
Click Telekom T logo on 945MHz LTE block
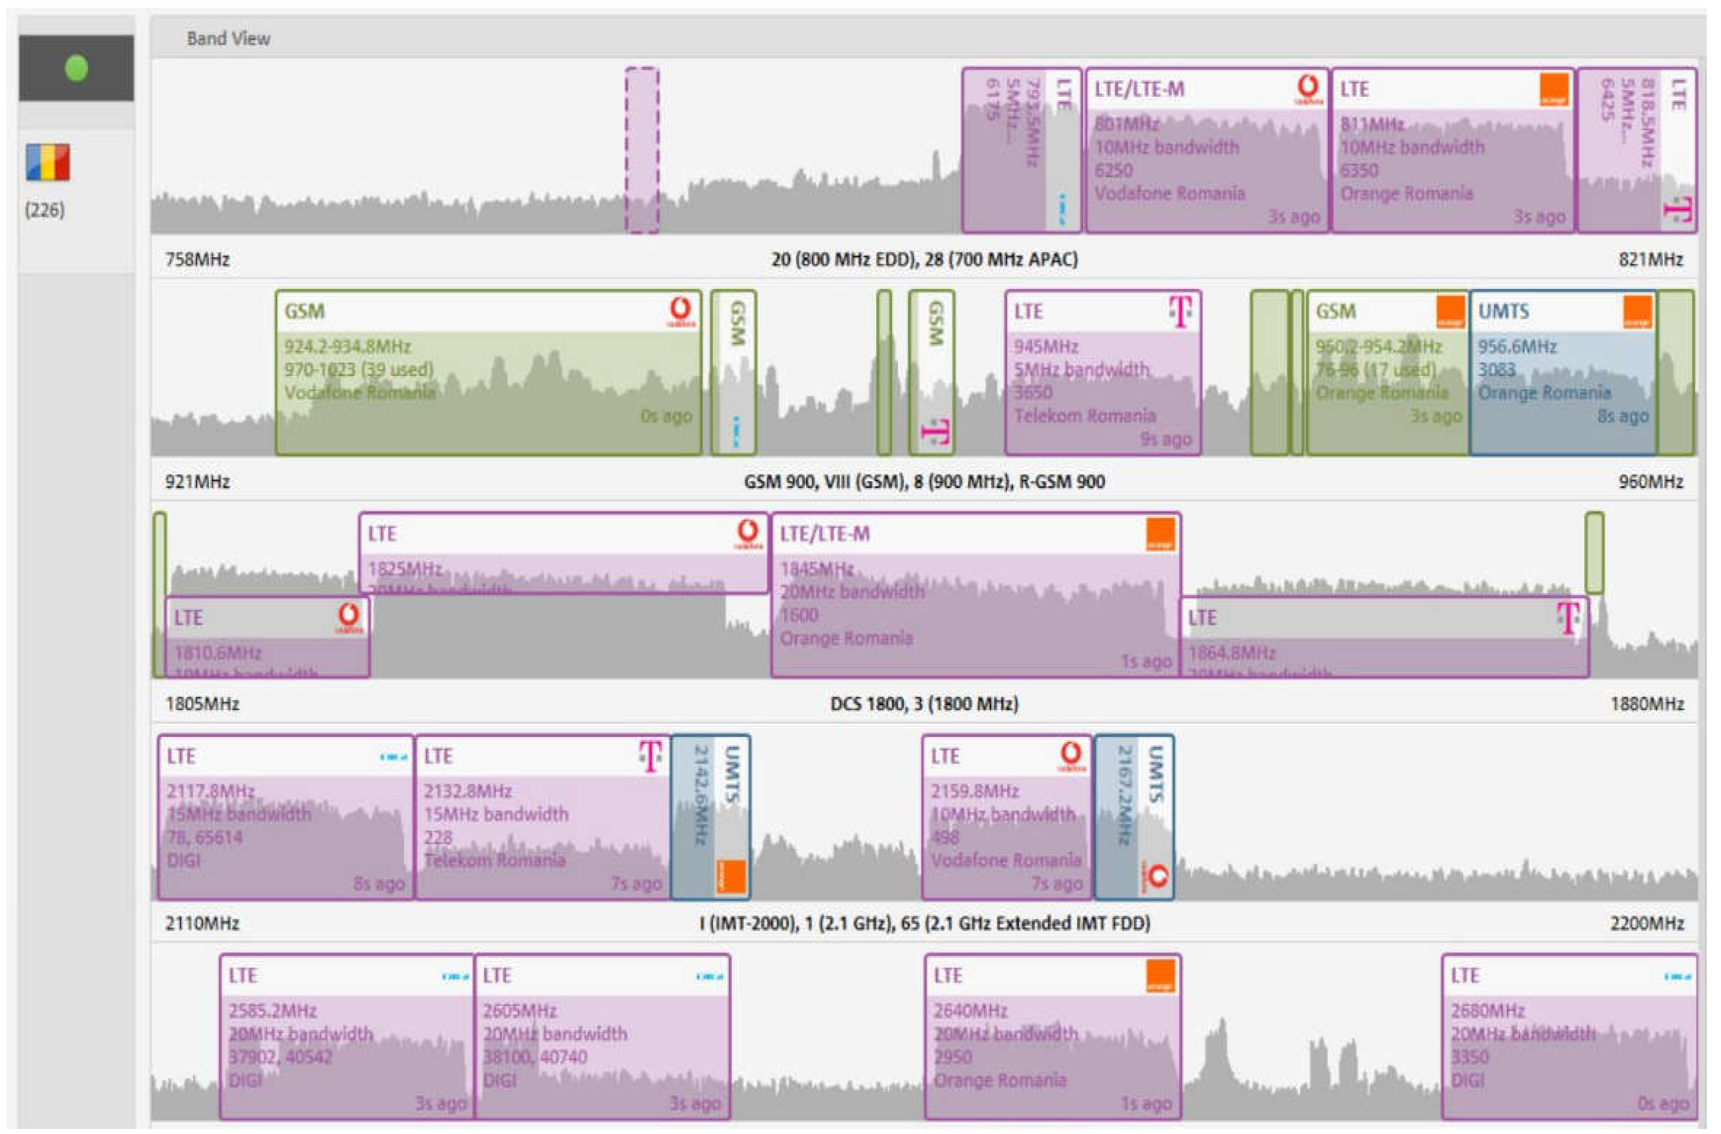(1180, 312)
